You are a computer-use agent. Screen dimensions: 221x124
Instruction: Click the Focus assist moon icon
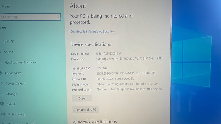point(1,73)
